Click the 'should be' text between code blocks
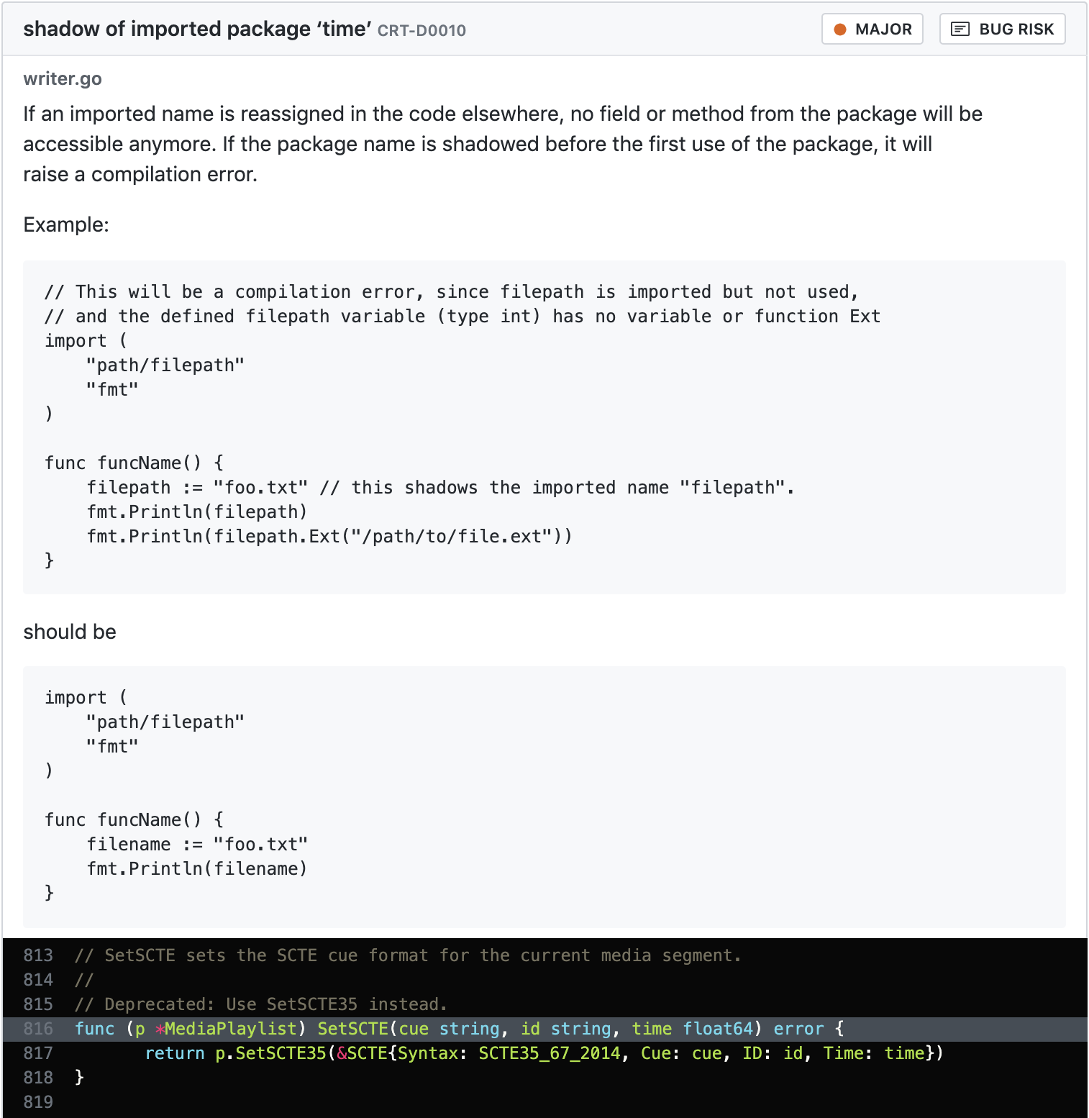The width and height of the screenshot is (1089, 1118). point(70,632)
